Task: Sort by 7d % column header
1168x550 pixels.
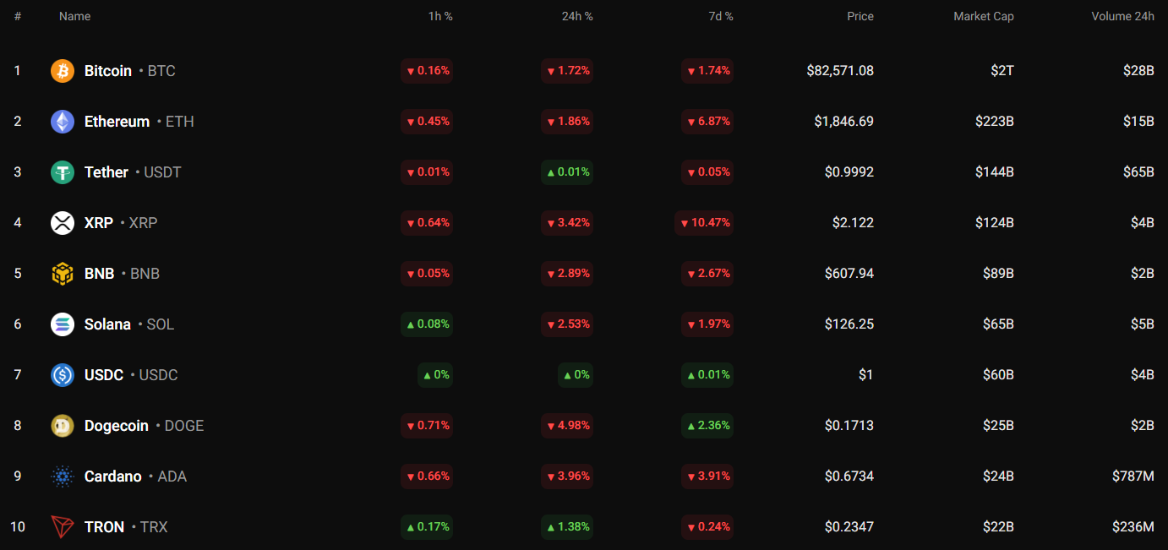Action: 719,16
